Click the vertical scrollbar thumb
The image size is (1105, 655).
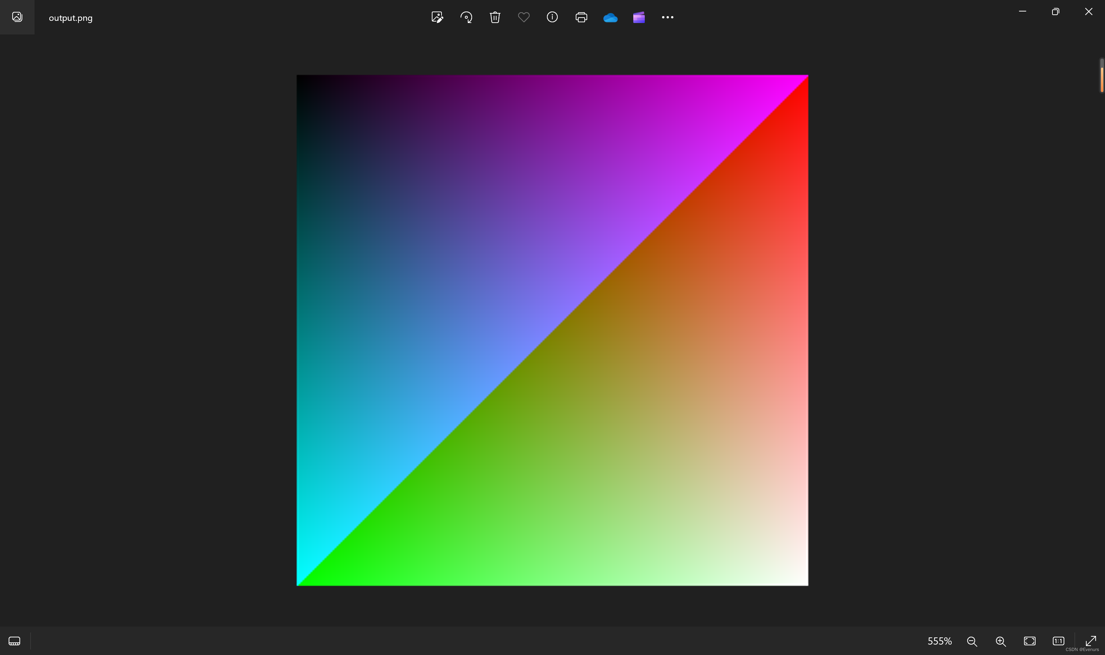point(1102,79)
